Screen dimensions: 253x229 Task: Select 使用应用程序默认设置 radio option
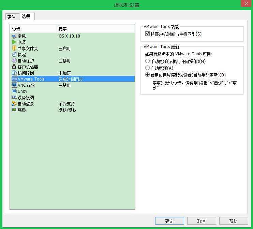coord(147,75)
